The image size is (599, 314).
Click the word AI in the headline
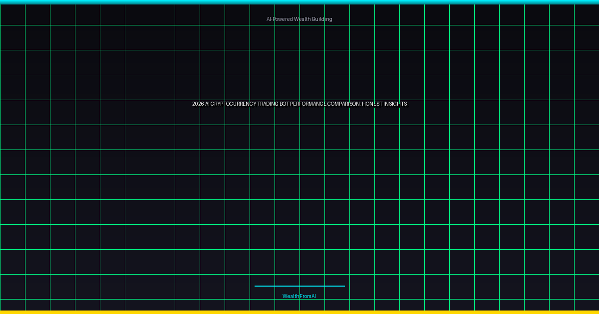click(x=207, y=104)
